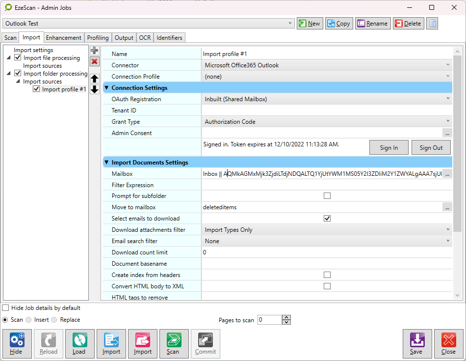Viewport: 466px width, 361px height.
Task: Uncheck Select emails to download
Action: pyautogui.click(x=327, y=219)
